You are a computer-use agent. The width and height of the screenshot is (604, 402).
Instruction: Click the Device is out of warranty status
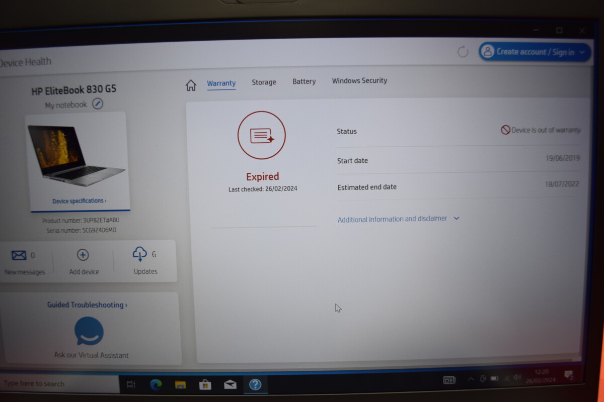pos(541,130)
